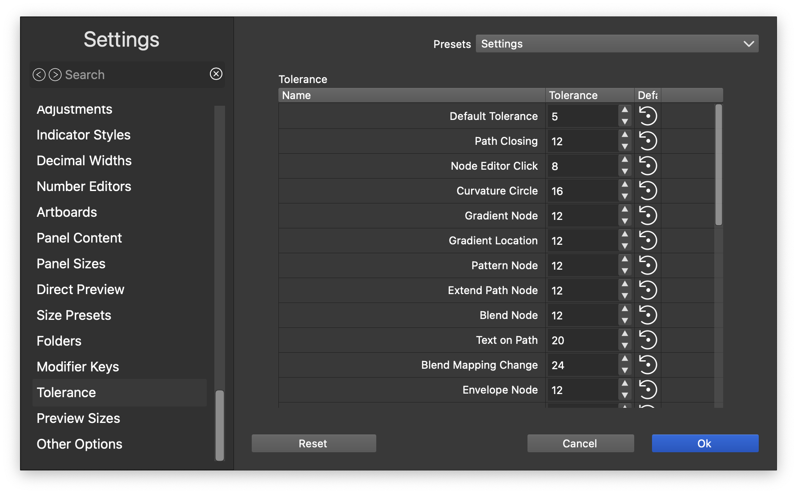The height and width of the screenshot is (494, 797).
Task: Click the reset icon for Path Closing
Action: (x=648, y=141)
